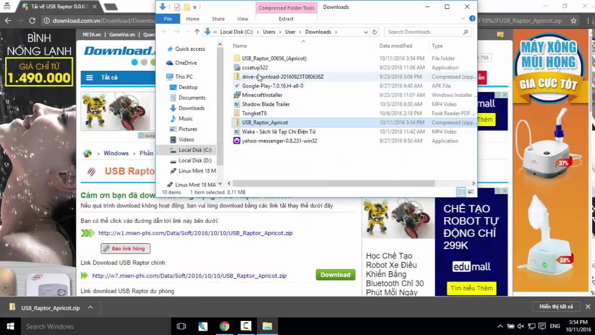Select the USB_Raptor_Apricot zip file icon
This screenshot has height=335, width=595.
[x=237, y=122]
